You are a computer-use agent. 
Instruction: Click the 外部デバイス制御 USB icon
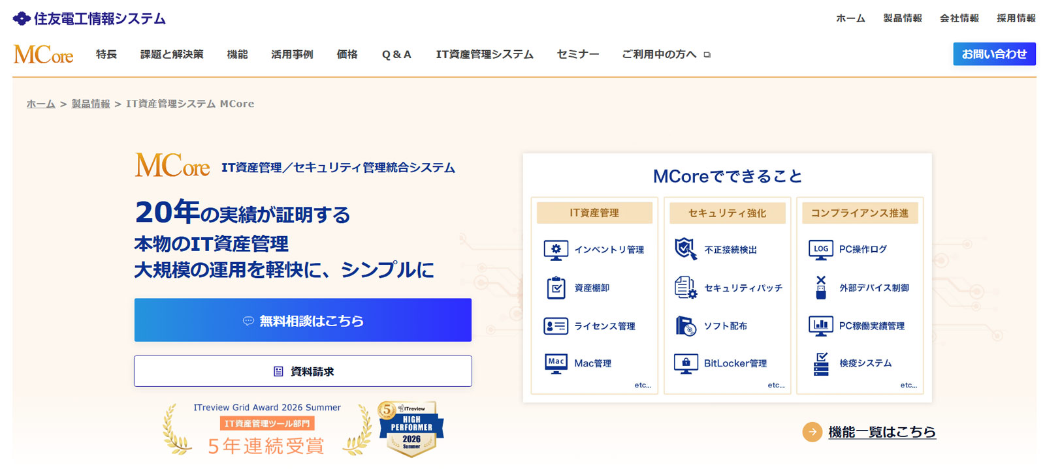[x=821, y=287]
